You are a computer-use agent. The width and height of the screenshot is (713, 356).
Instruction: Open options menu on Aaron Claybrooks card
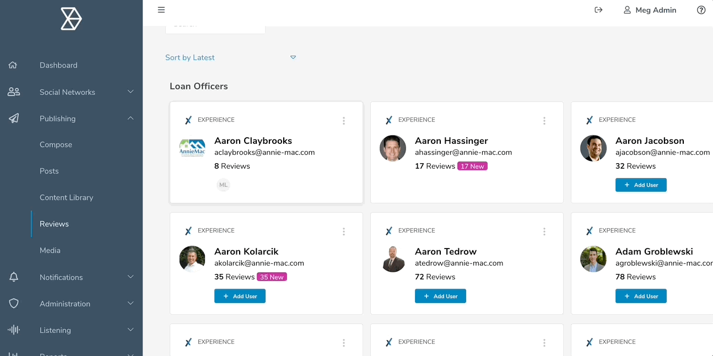(x=344, y=121)
